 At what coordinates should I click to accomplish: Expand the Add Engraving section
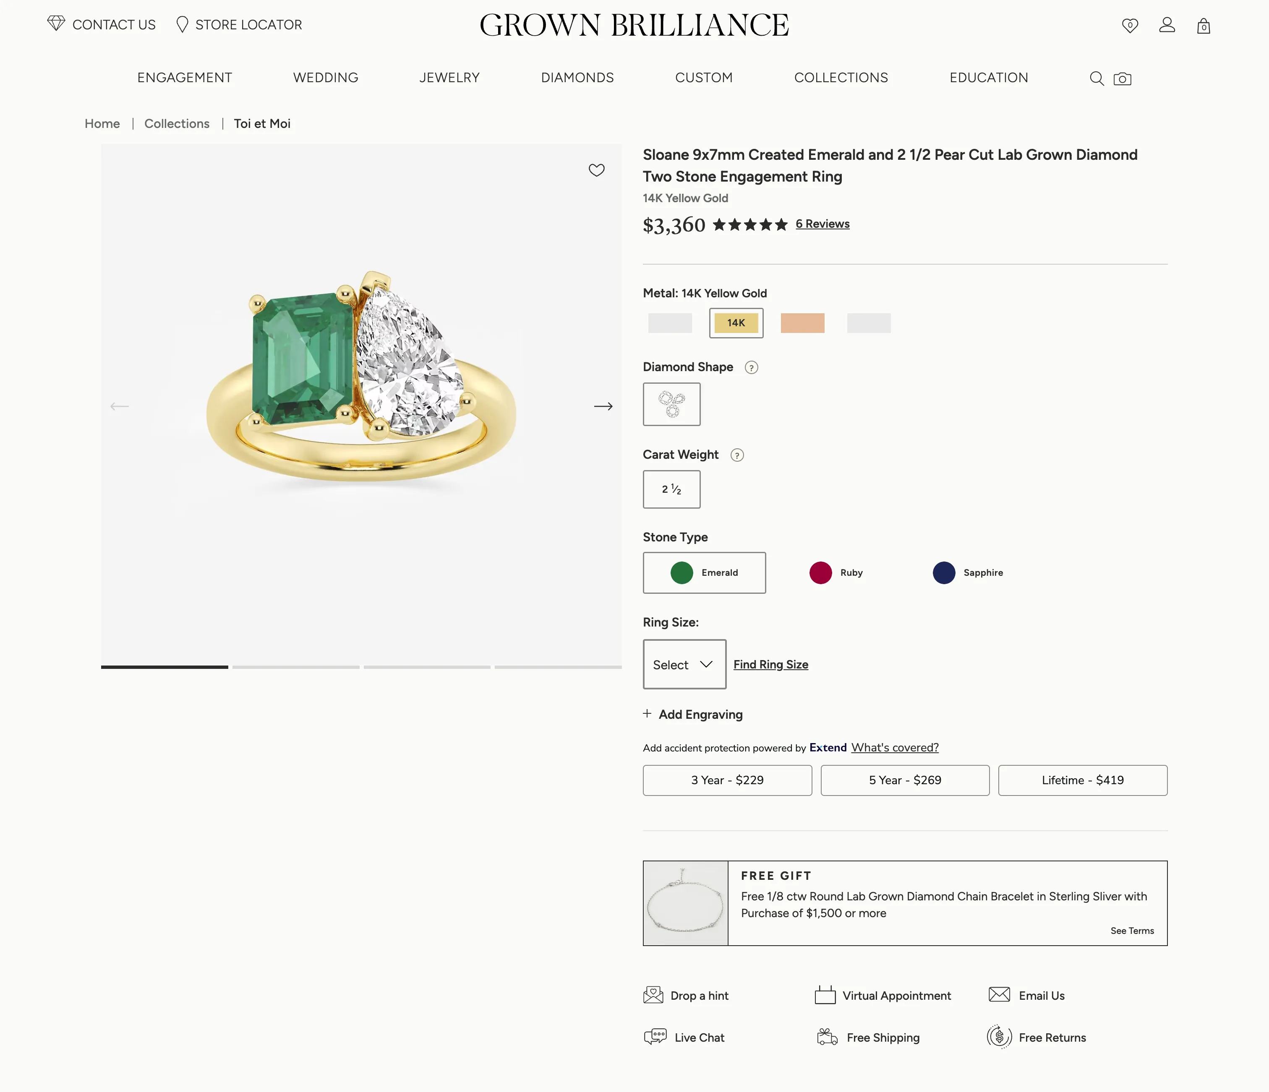693,714
